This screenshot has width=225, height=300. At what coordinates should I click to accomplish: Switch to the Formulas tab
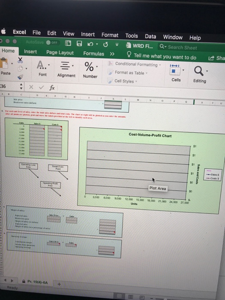93,54
